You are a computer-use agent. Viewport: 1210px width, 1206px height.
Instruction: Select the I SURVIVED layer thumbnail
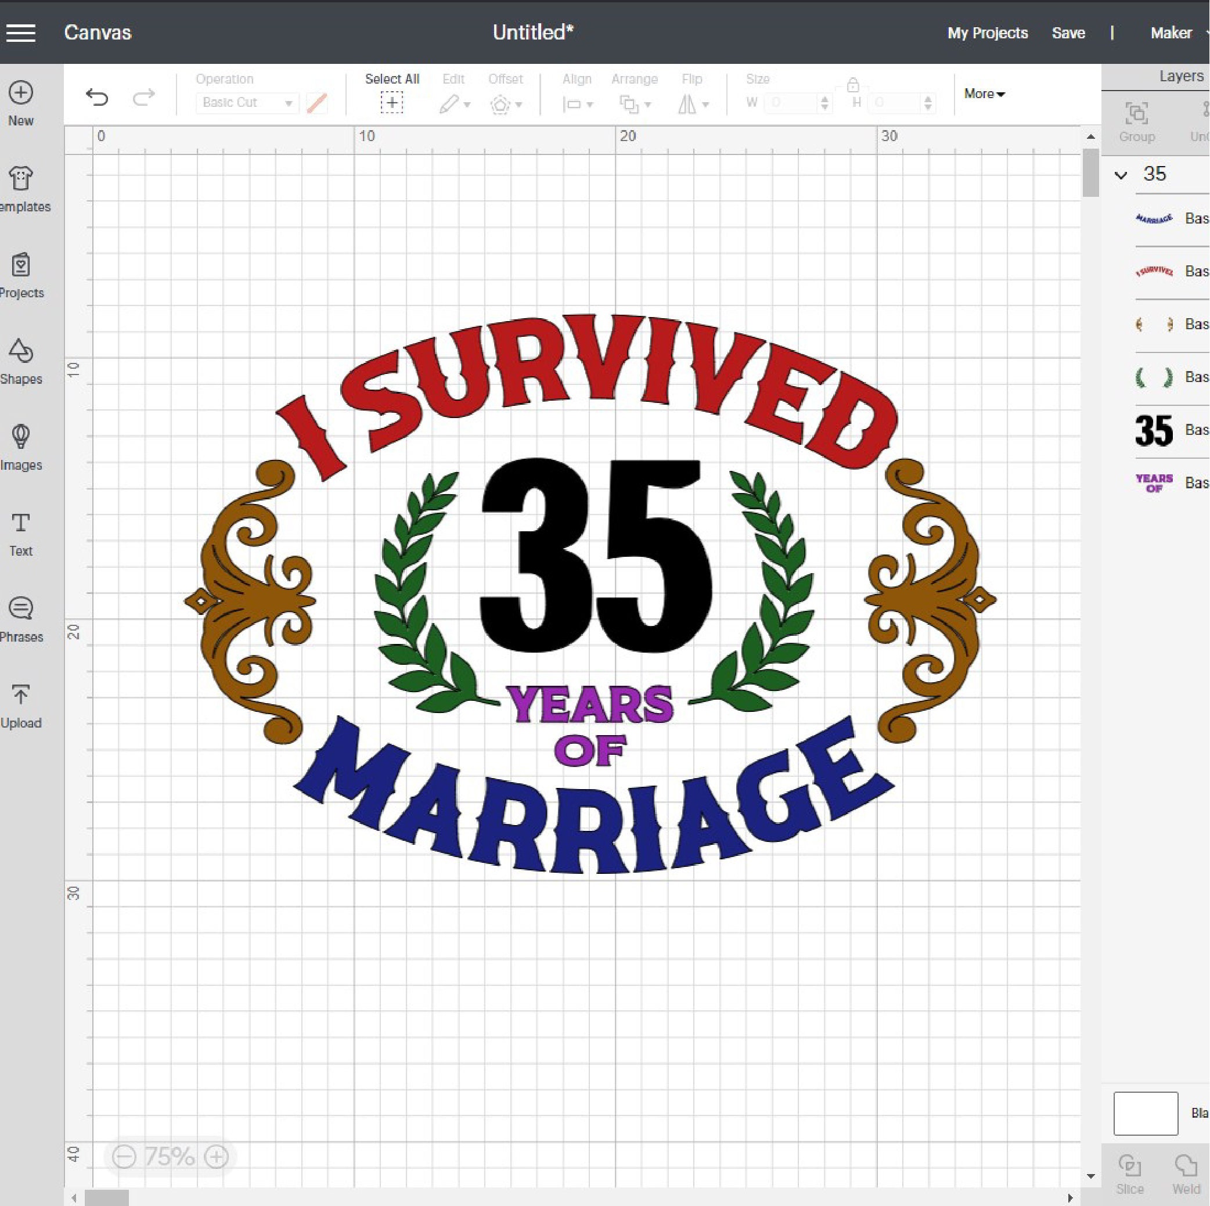click(1154, 271)
